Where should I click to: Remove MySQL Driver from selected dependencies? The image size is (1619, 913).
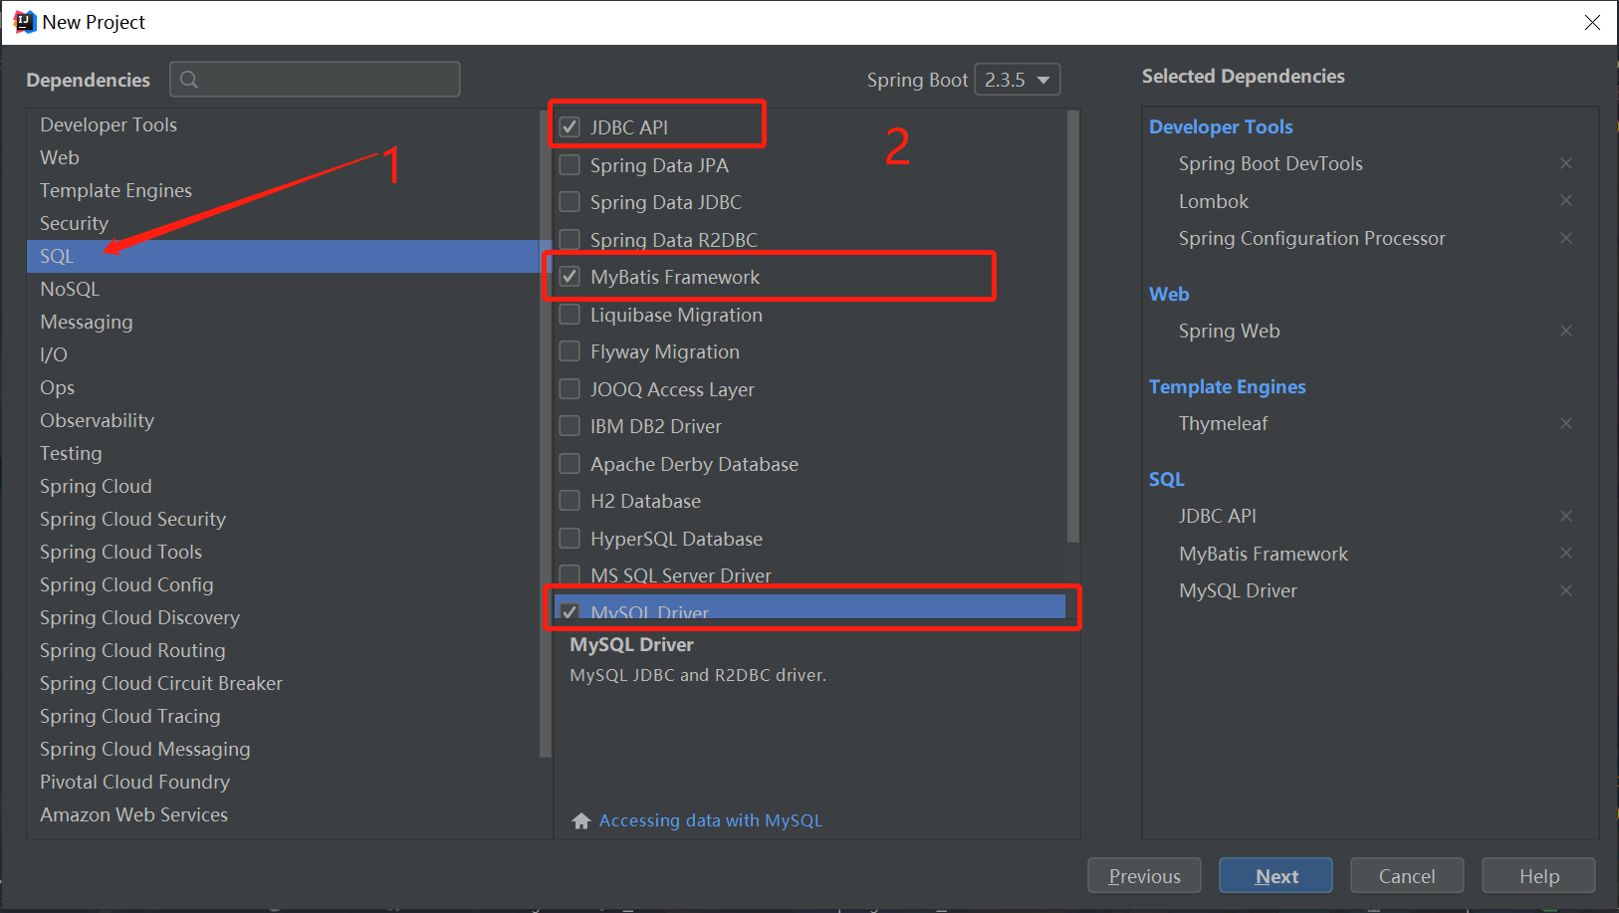tap(1565, 590)
